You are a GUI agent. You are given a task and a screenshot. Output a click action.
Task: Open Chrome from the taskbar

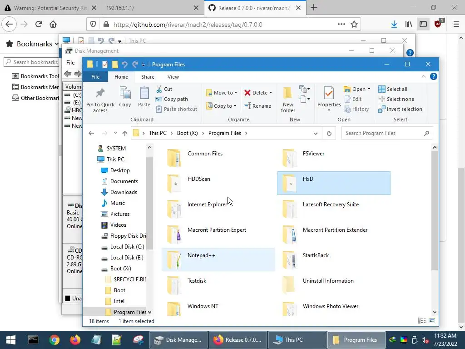54,340
